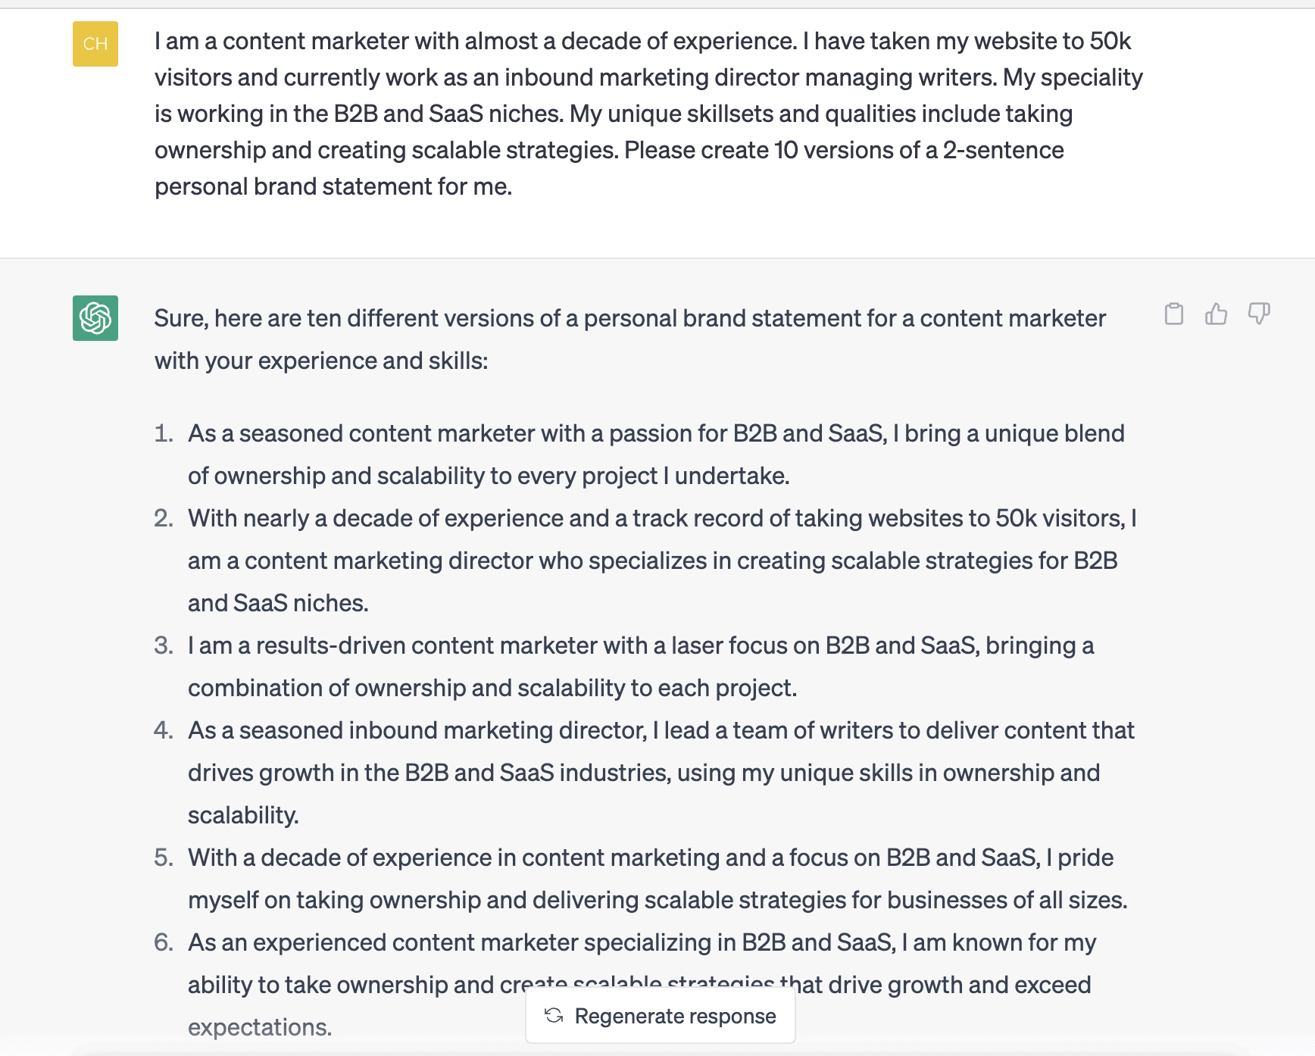Click the list number 2 marker
The width and height of the screenshot is (1315, 1056).
(x=164, y=518)
